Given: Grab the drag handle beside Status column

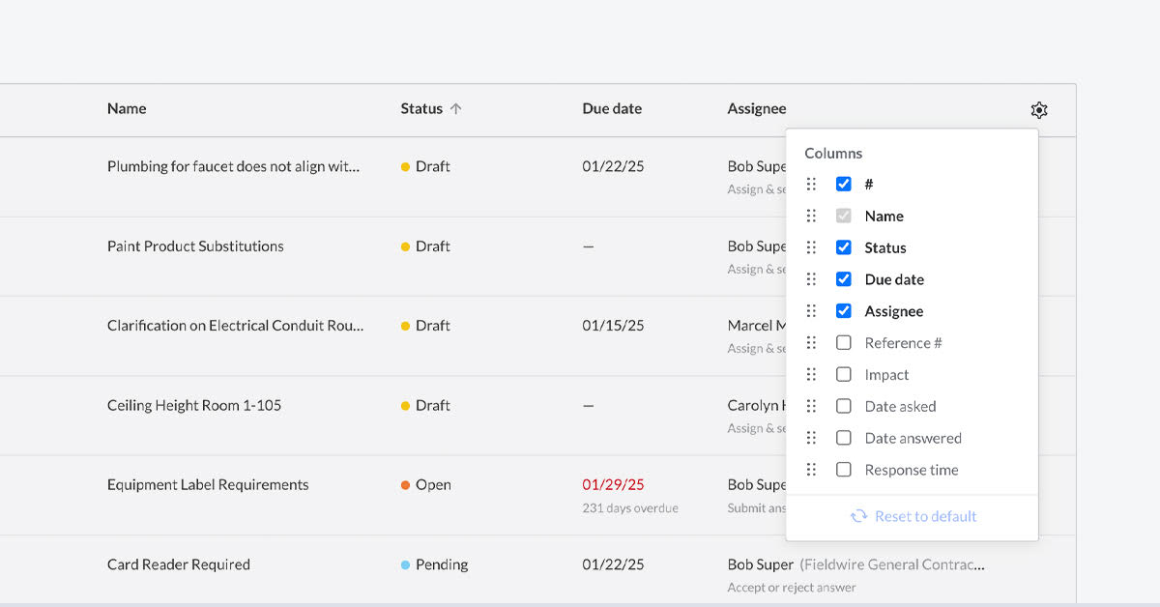Looking at the screenshot, I should pos(811,247).
